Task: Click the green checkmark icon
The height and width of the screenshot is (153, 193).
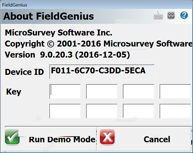Action: point(12,137)
